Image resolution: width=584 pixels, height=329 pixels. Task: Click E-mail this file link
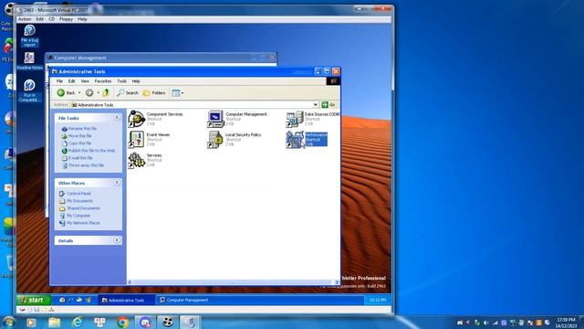[x=80, y=158]
